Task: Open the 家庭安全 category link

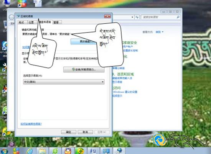Action: 130,43
